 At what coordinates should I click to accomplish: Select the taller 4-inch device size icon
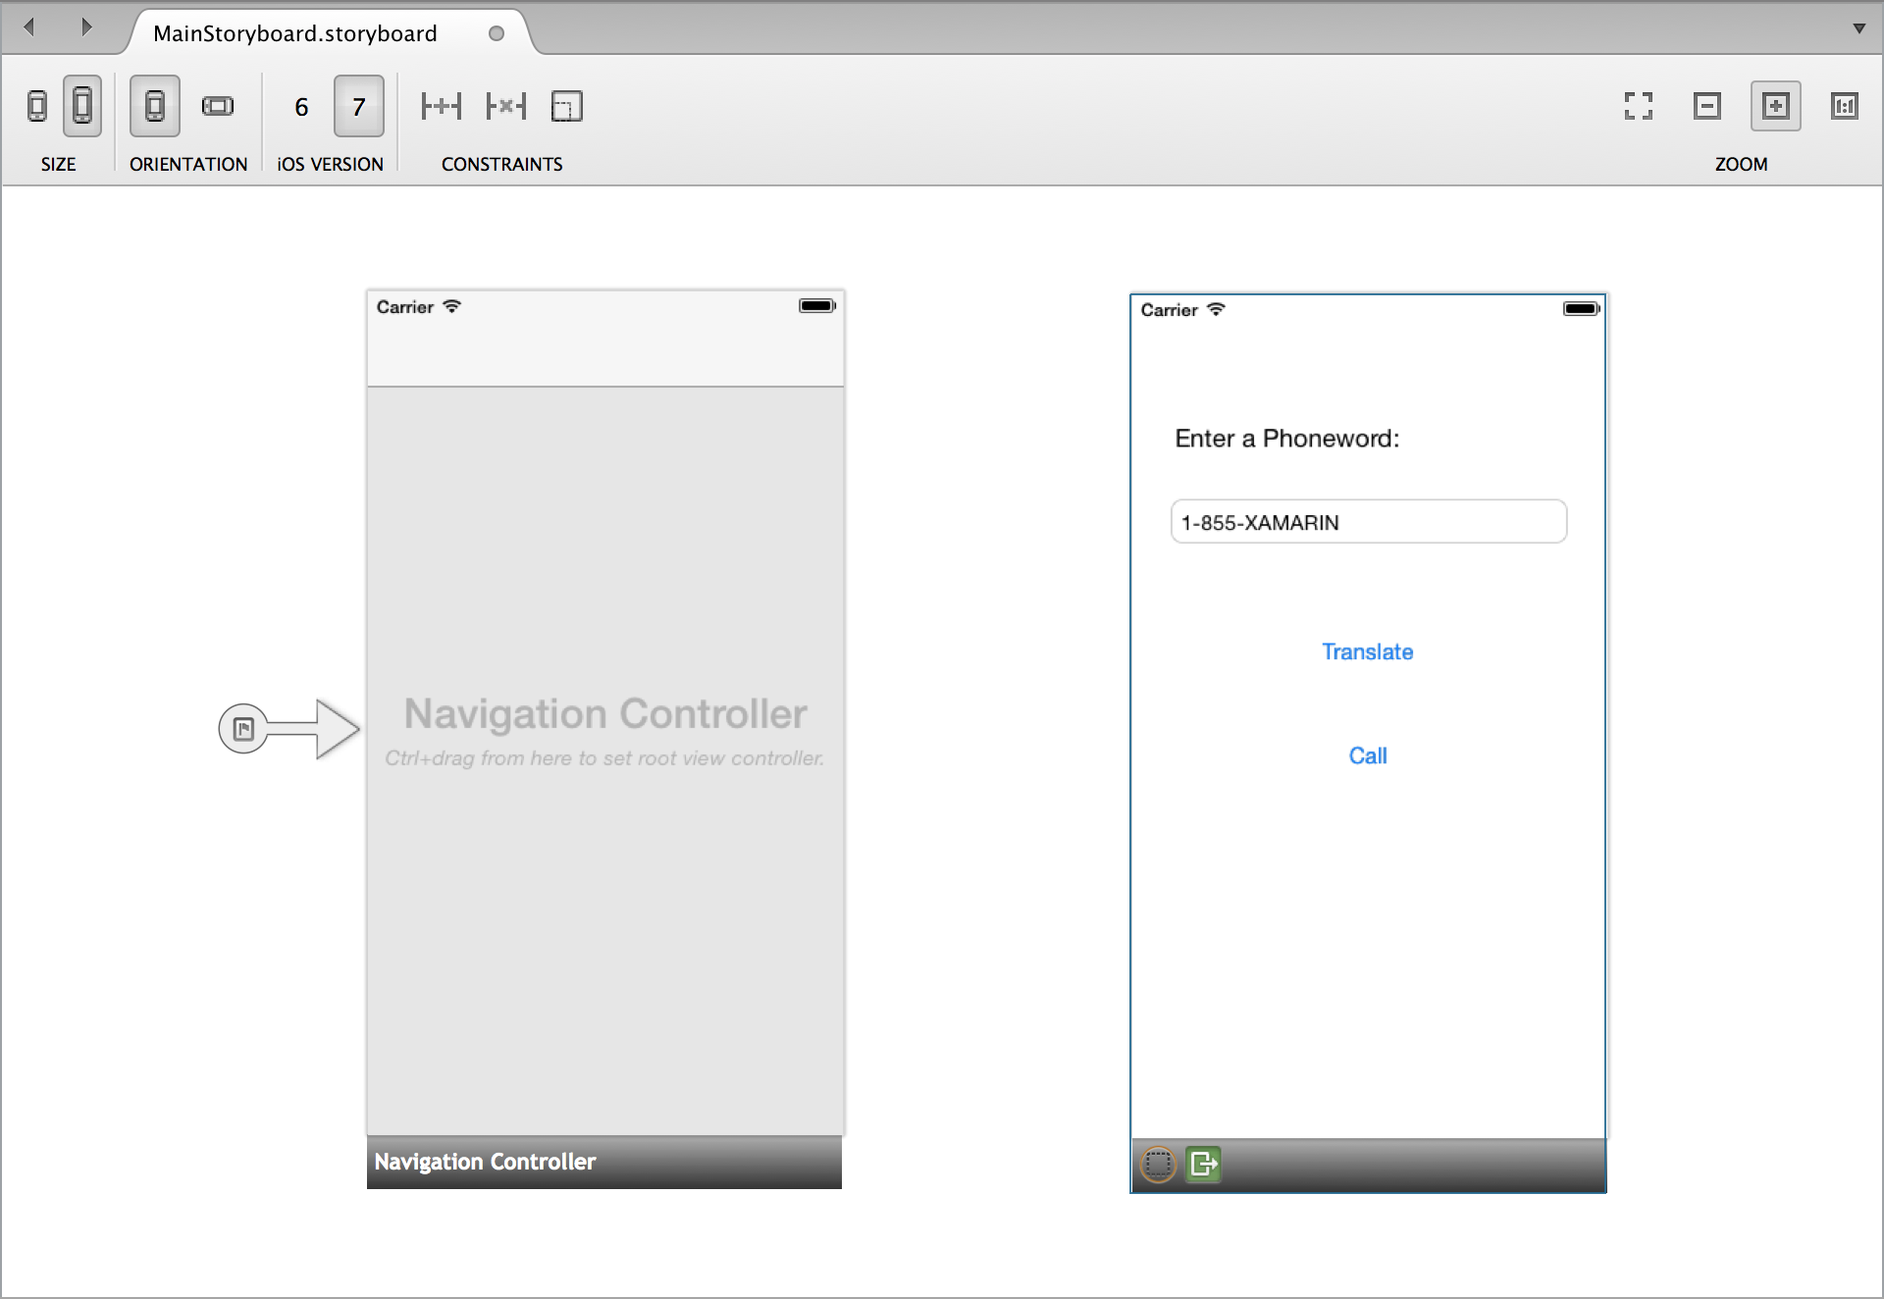pos(82,106)
